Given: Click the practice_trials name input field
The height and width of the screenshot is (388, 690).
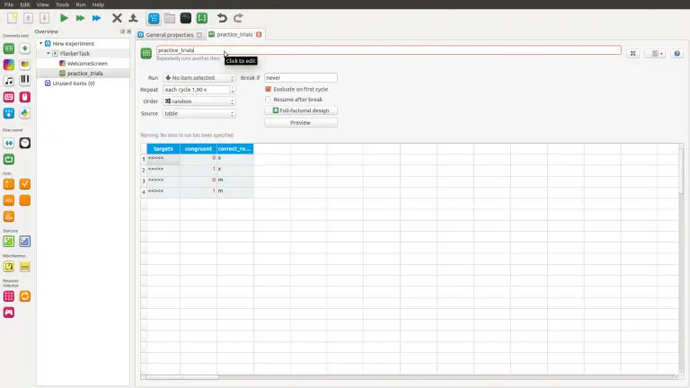Looking at the screenshot, I should [389, 50].
